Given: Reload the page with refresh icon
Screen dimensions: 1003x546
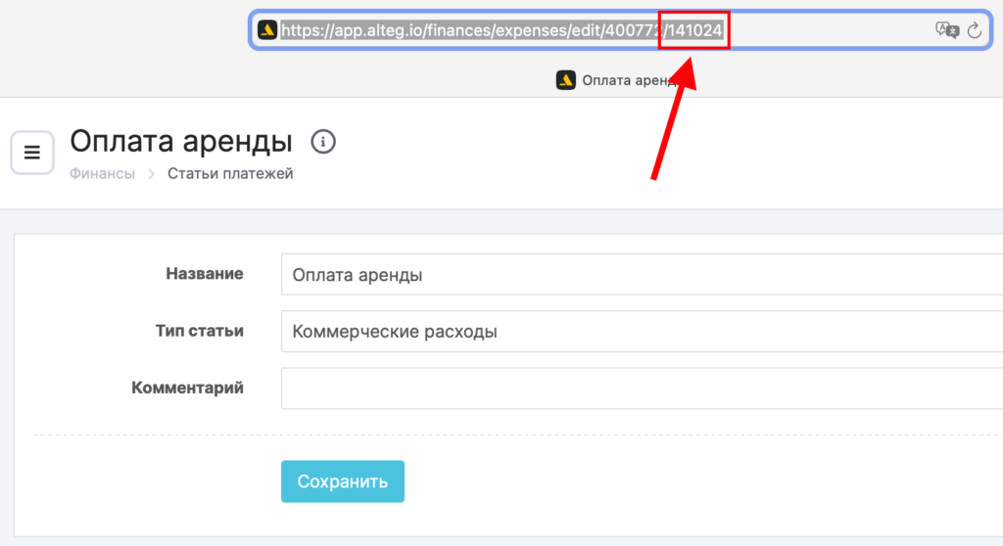Looking at the screenshot, I should [975, 30].
